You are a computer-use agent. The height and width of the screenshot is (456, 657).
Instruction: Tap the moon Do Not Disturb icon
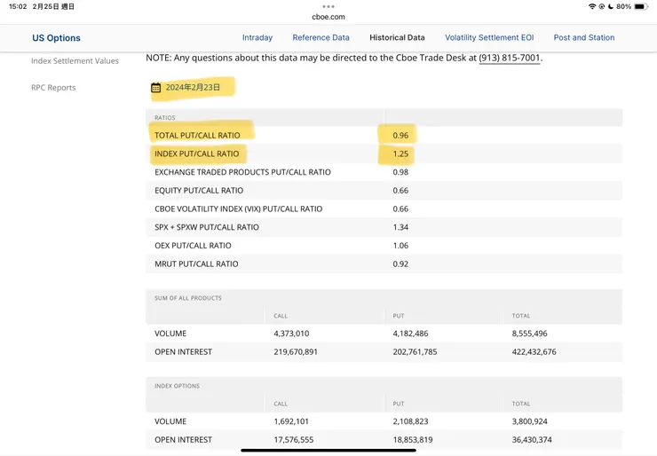click(x=612, y=6)
